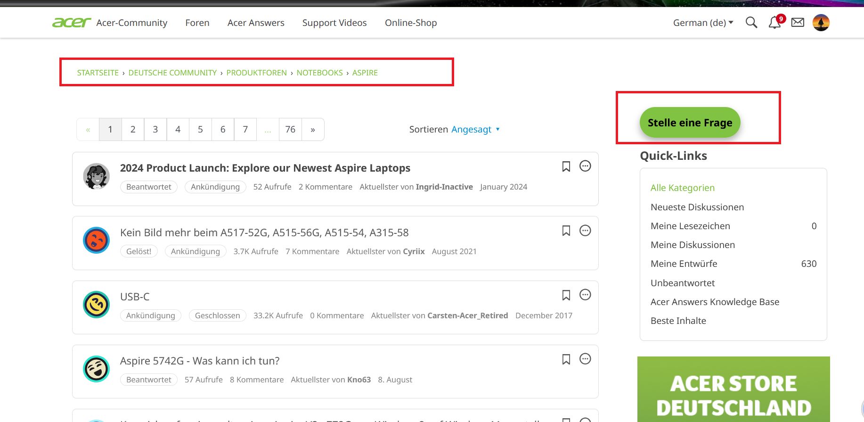The image size is (864, 422).
Task: Click Stelle eine Frage button
Action: click(690, 123)
